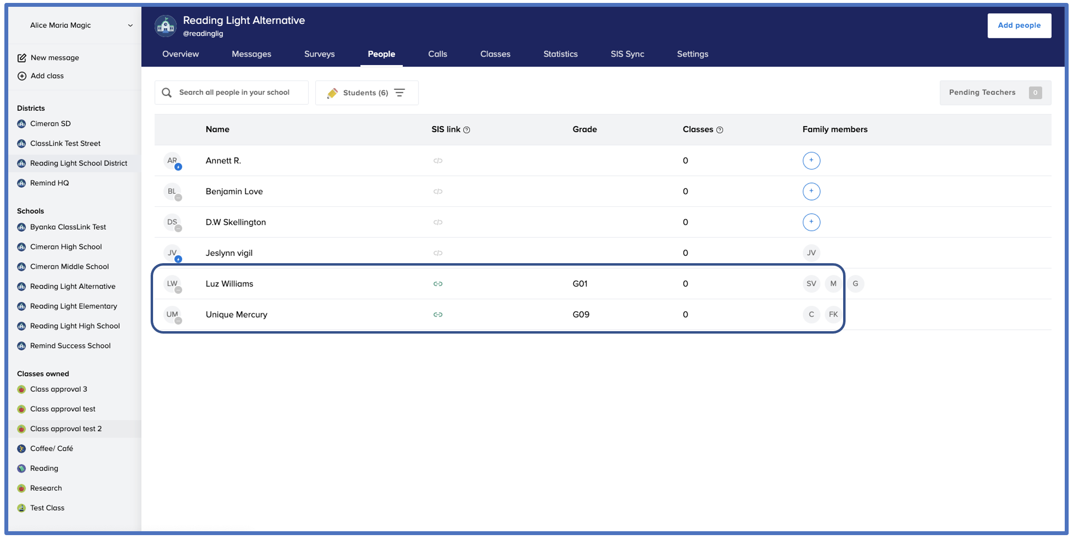Screen dimensions: 1073x539
Task: Click the SIS link icon for Luz Williams
Action: pos(438,284)
